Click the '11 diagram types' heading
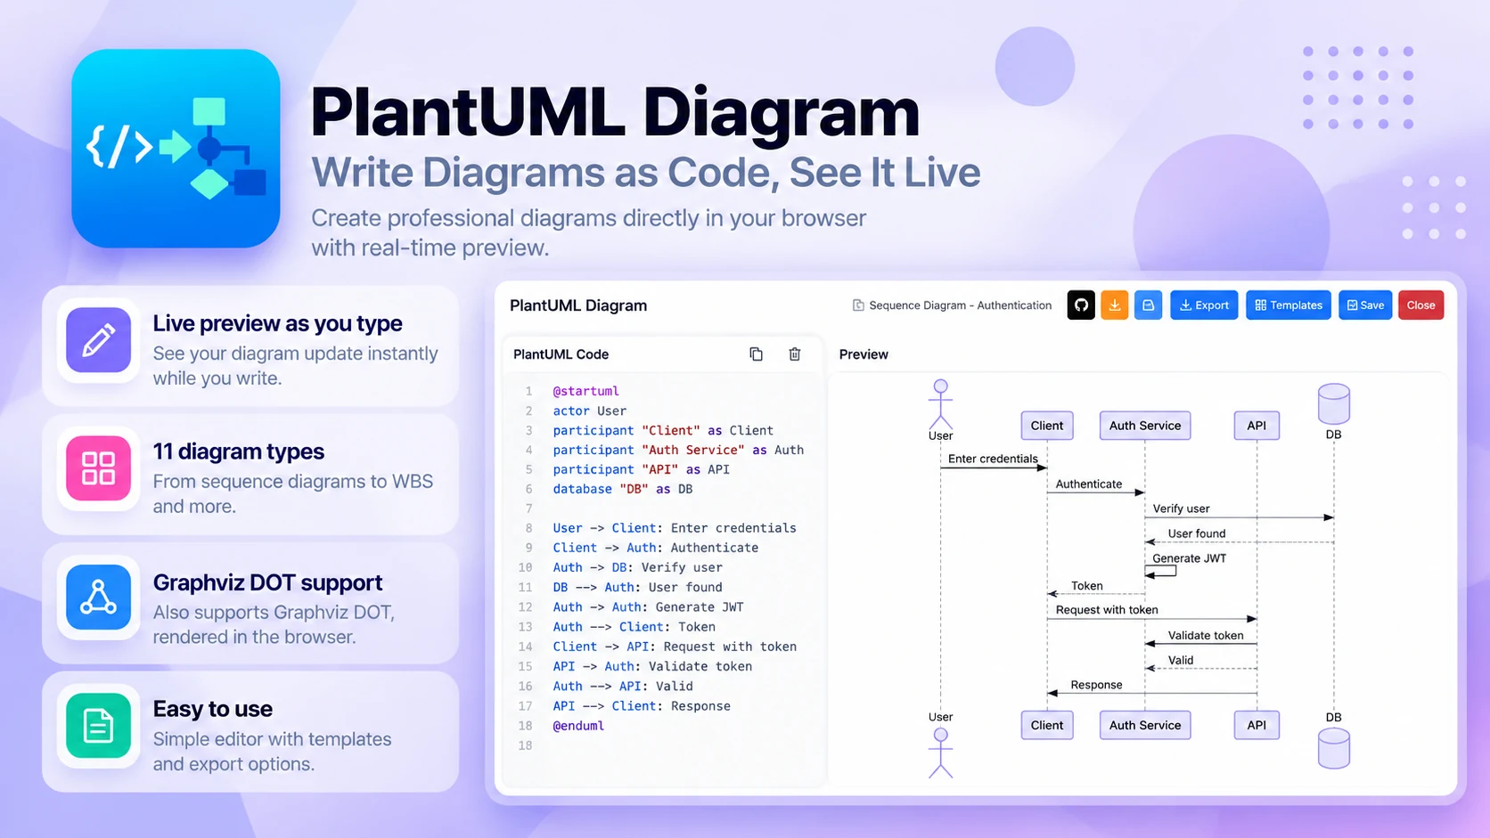The width and height of the screenshot is (1490, 838). [x=239, y=452]
